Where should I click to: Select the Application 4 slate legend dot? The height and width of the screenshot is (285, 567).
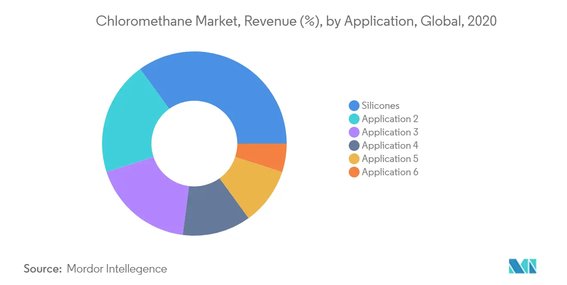coord(354,146)
